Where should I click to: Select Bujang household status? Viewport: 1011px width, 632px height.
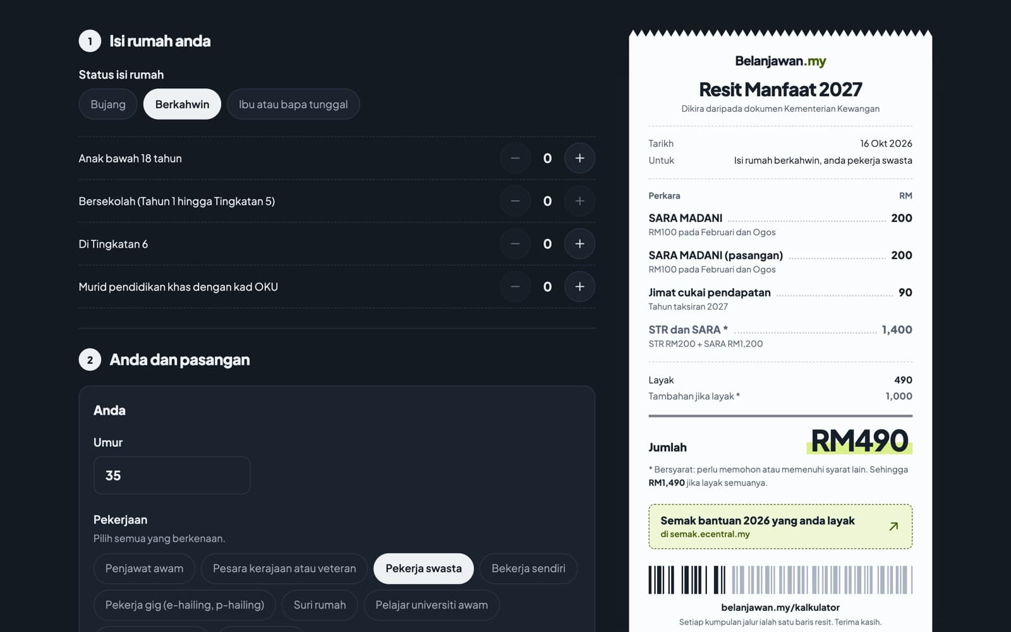(108, 104)
